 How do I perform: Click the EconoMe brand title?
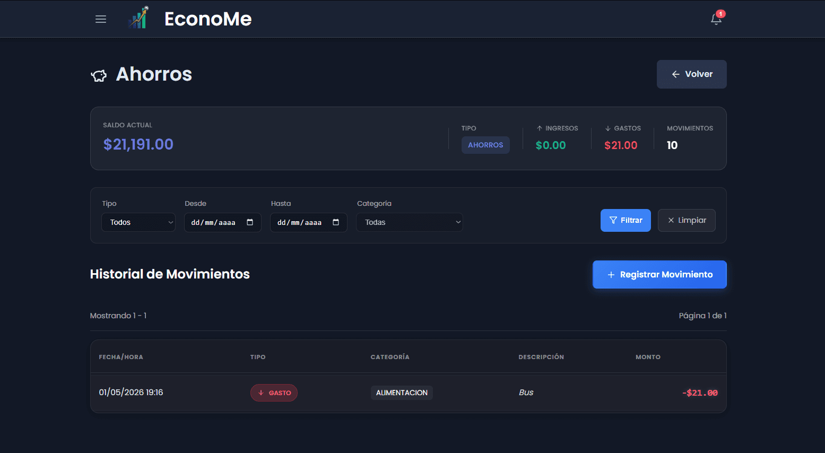pos(208,19)
